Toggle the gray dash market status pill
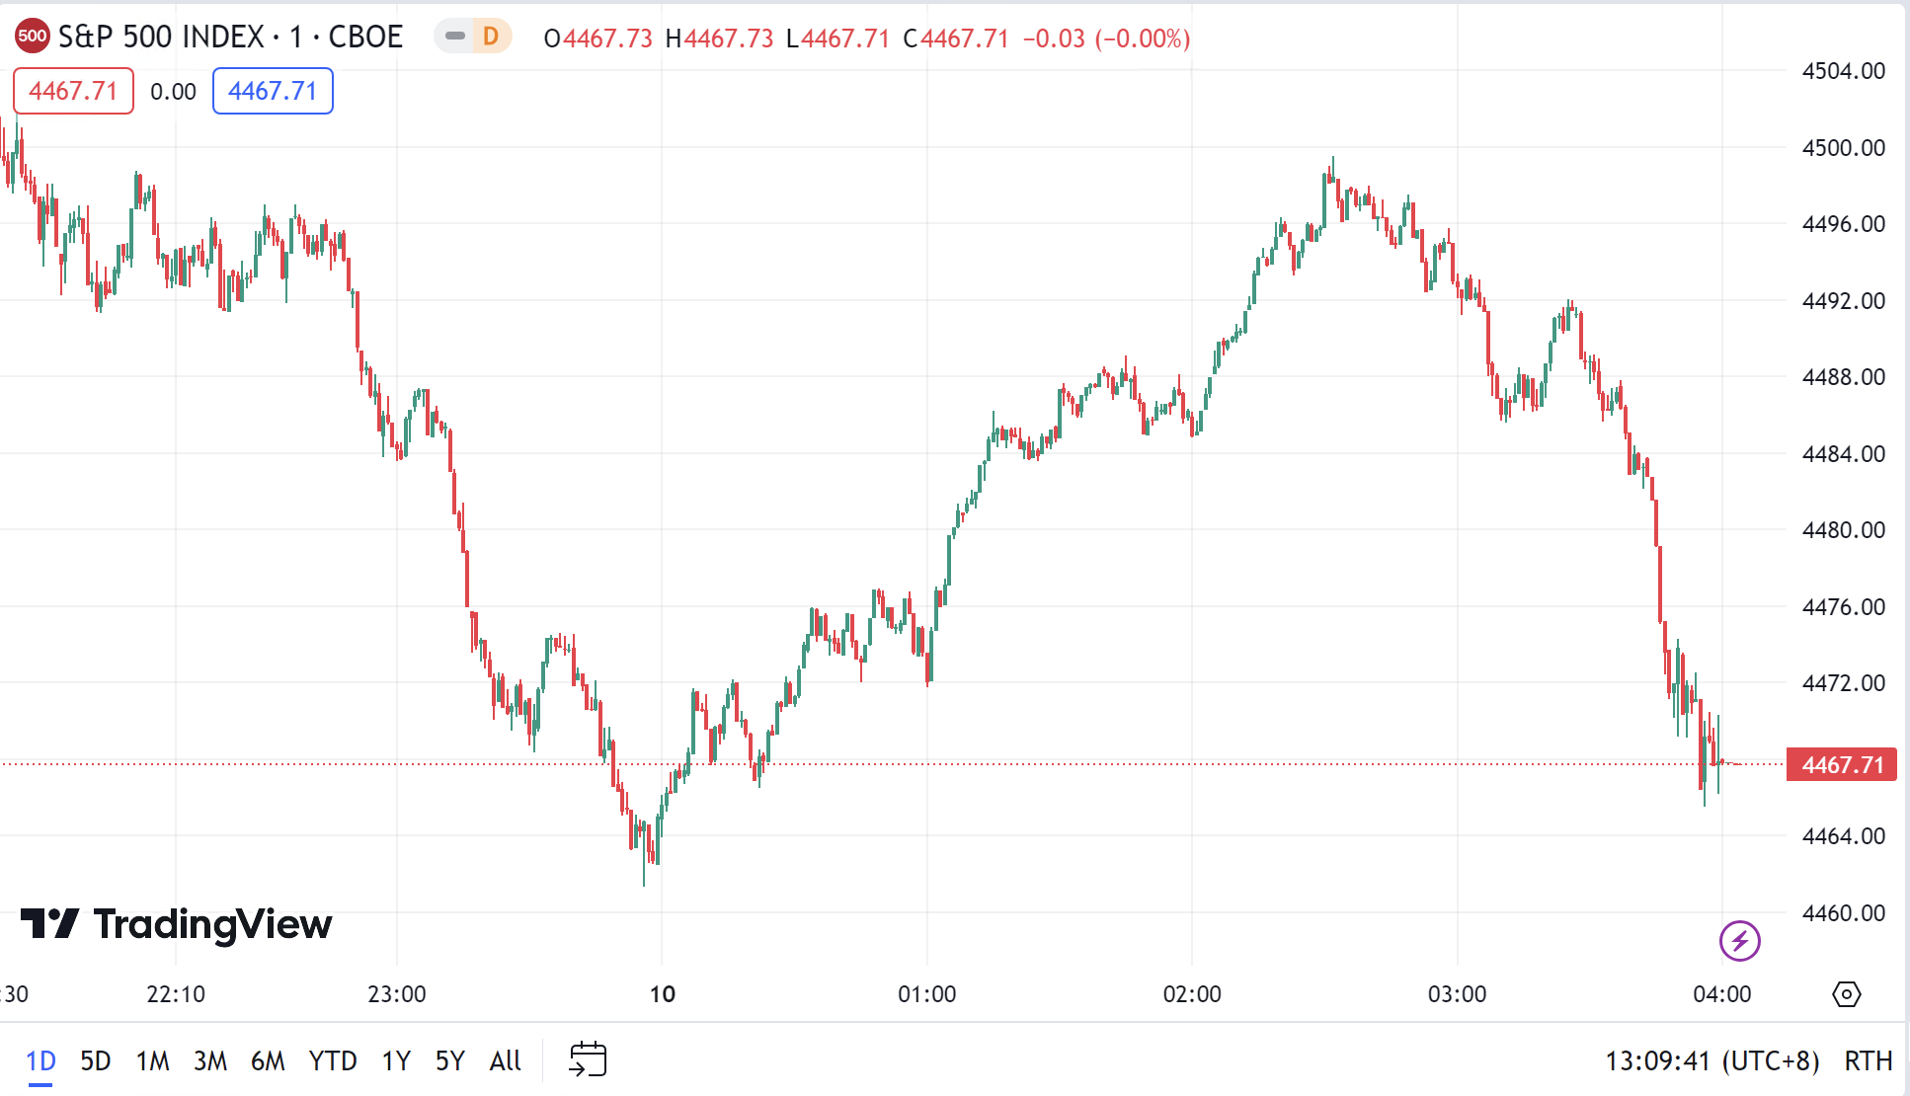 [454, 38]
